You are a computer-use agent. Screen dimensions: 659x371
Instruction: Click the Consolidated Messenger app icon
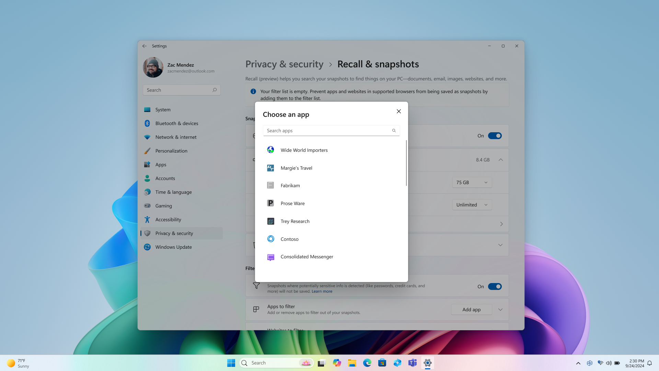click(270, 256)
